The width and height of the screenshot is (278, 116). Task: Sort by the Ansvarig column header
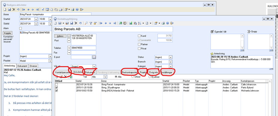[x=231, y=81]
